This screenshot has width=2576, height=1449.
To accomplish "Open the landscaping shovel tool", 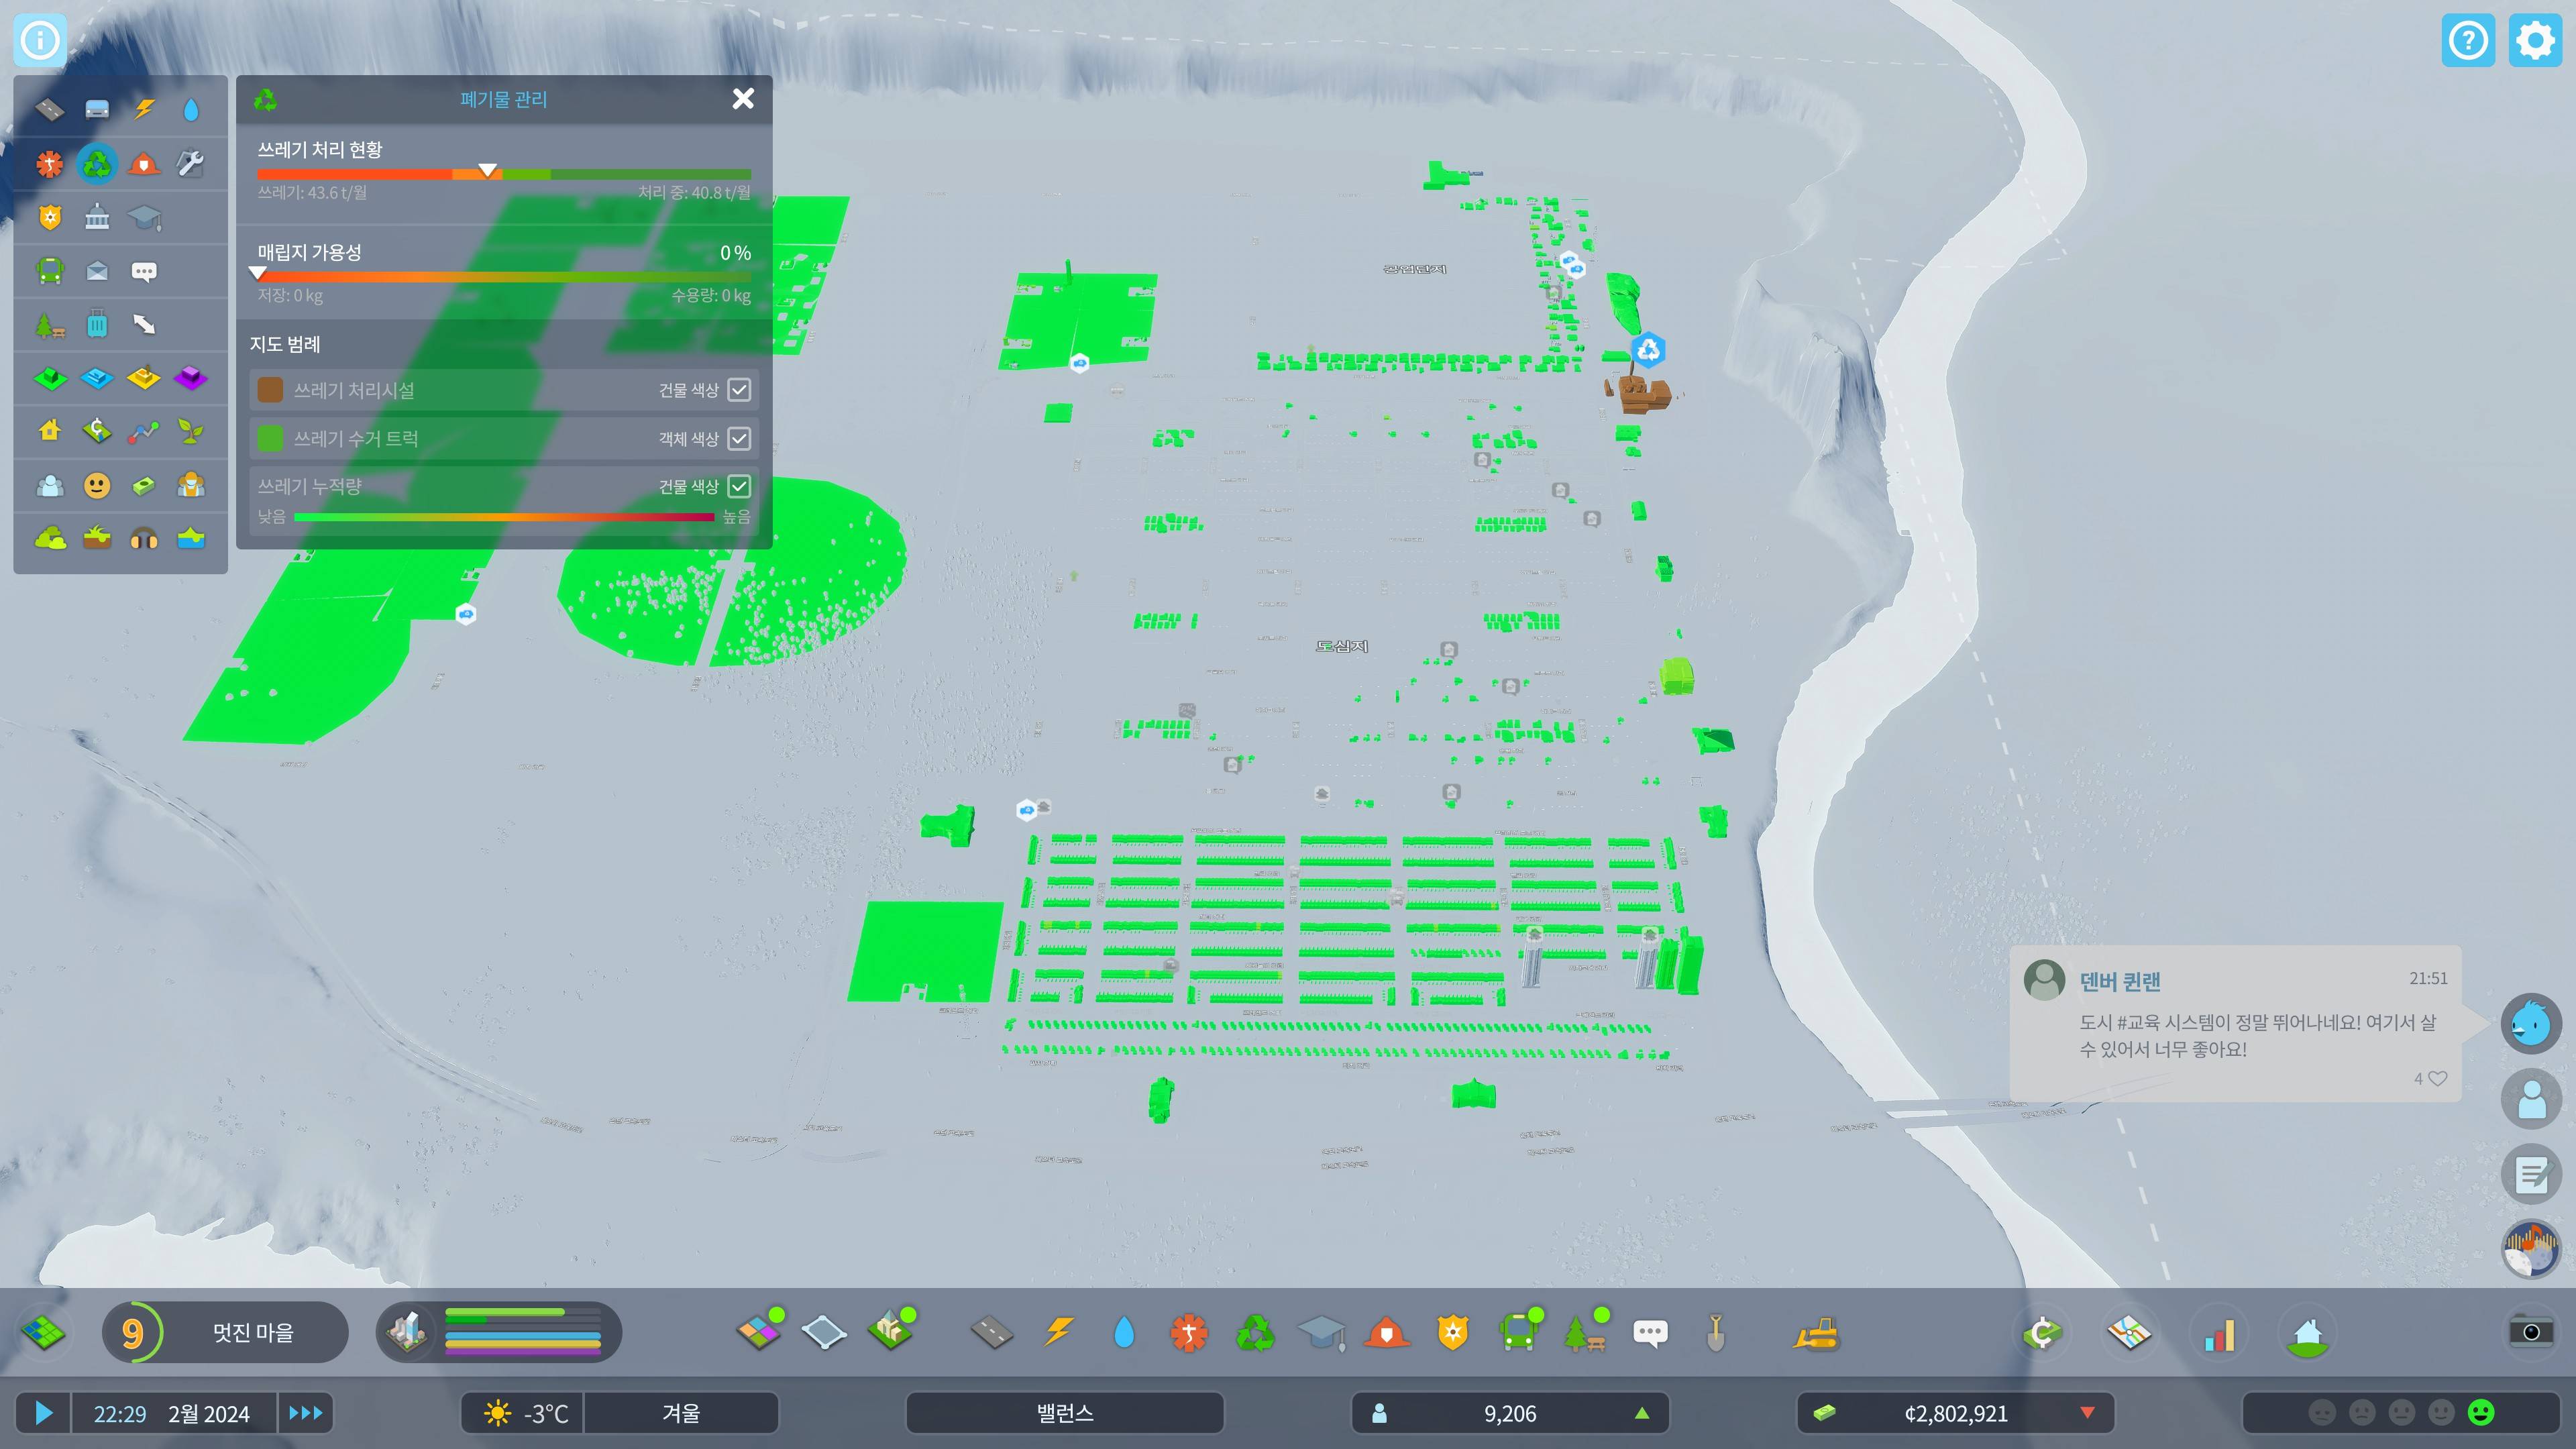I will coord(1715,1333).
